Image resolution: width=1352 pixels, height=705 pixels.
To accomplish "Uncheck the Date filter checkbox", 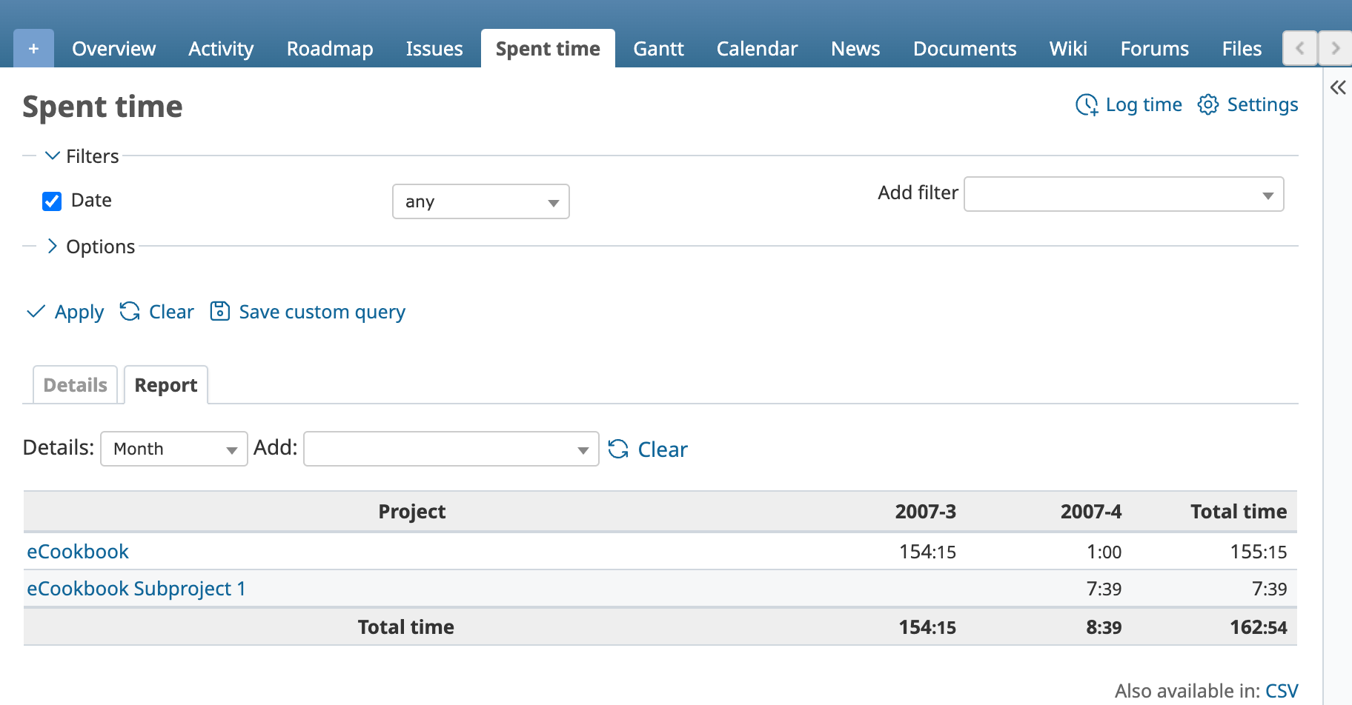I will click(52, 201).
